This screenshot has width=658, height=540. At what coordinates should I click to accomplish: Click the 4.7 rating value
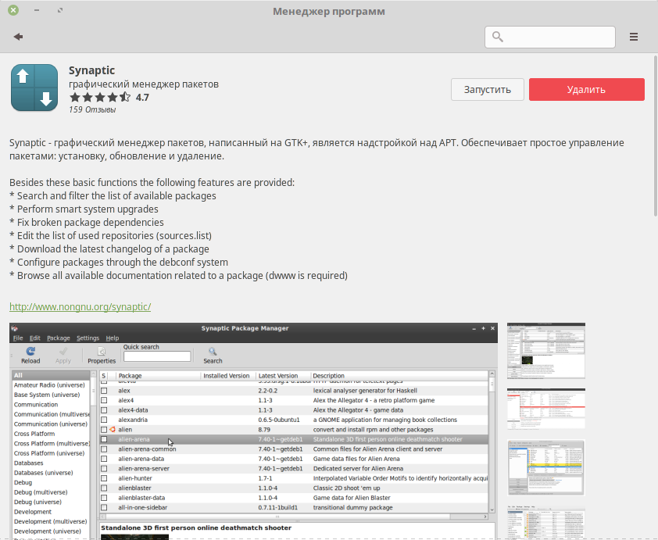tap(142, 98)
